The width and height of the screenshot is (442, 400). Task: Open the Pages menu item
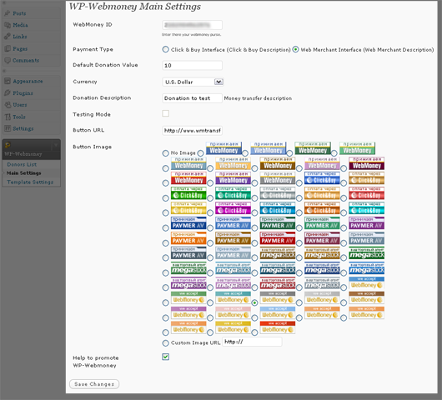coord(20,48)
